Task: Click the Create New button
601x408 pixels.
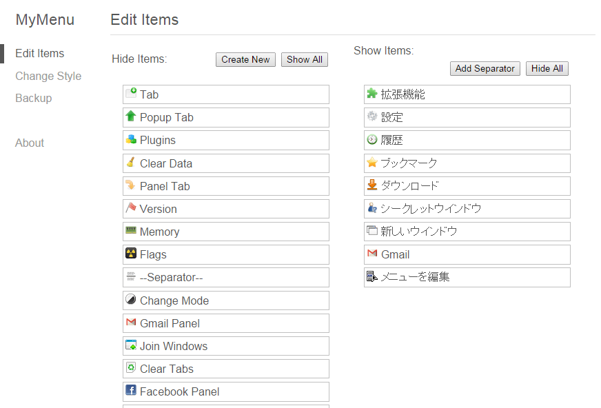Action: (x=245, y=59)
